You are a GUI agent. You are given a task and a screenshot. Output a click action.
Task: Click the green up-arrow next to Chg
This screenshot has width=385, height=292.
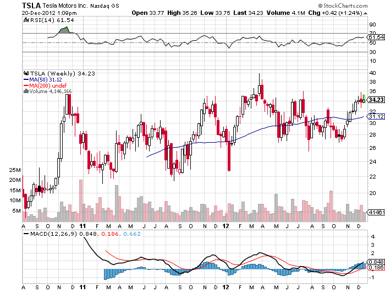pyautogui.click(x=366, y=13)
